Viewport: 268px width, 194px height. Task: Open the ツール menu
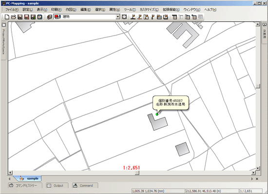[130, 10]
